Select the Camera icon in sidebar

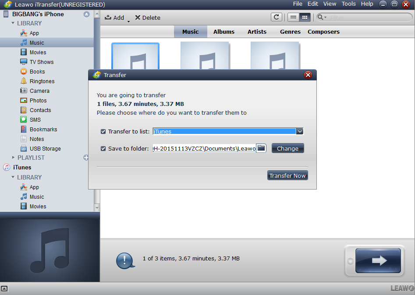point(24,91)
